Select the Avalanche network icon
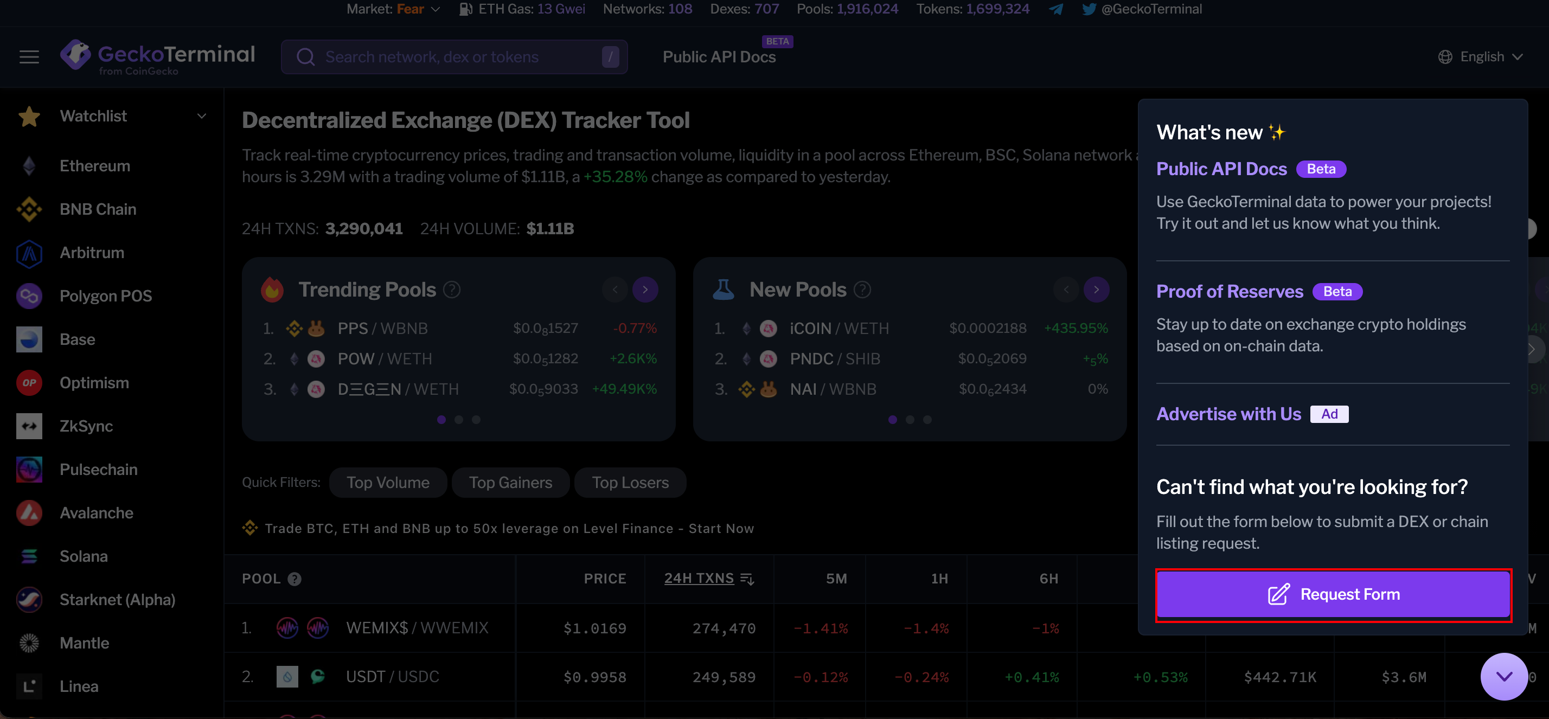The image size is (1549, 719). (x=29, y=513)
